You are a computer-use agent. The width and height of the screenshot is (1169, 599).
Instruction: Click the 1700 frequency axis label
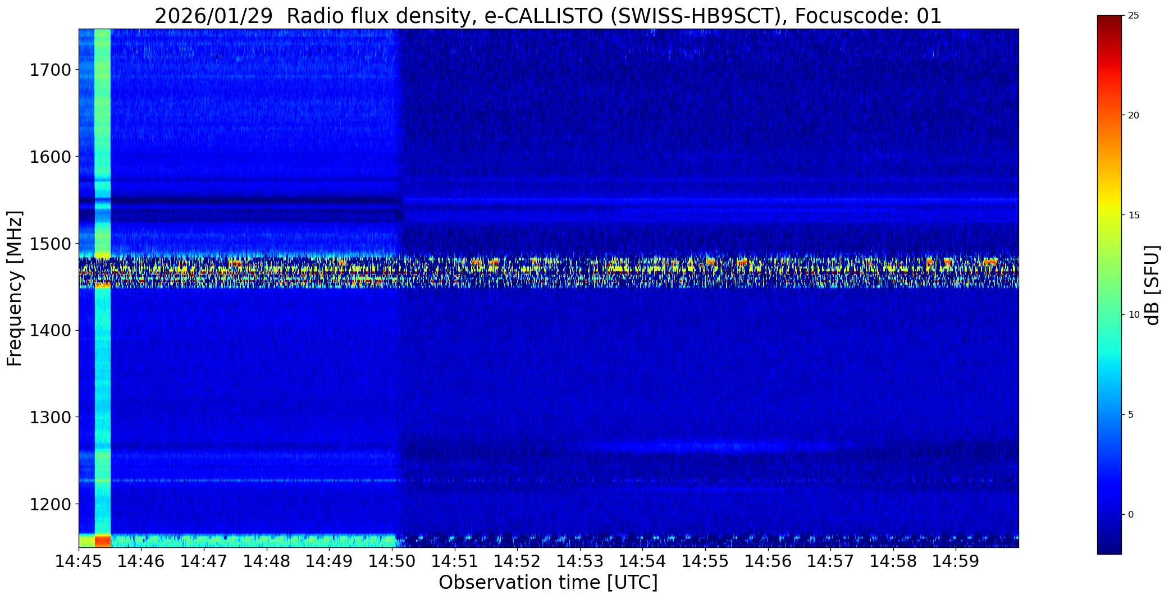50,70
